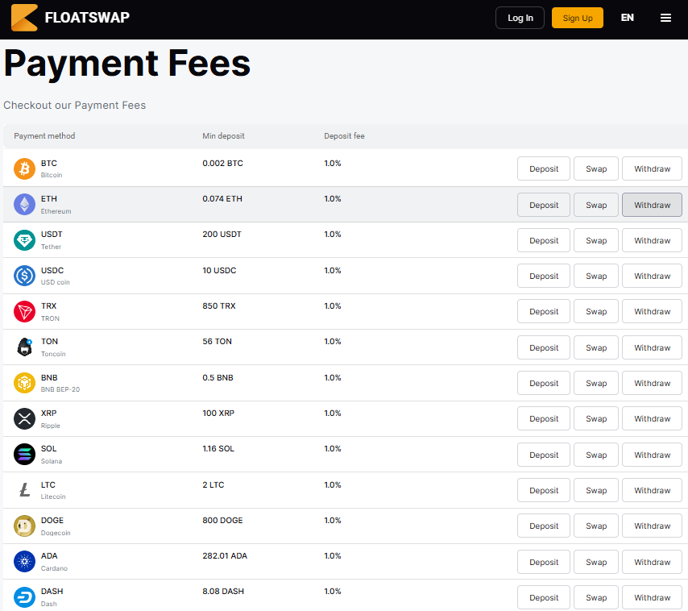The width and height of the screenshot is (688, 611).
Task: Click Deposit in the LTC row
Action: click(544, 490)
